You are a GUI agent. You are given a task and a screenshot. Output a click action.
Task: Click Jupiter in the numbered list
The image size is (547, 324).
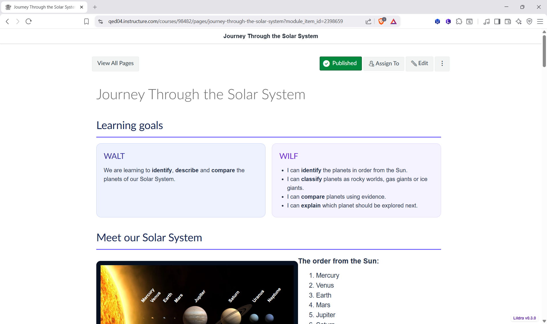[326, 315]
